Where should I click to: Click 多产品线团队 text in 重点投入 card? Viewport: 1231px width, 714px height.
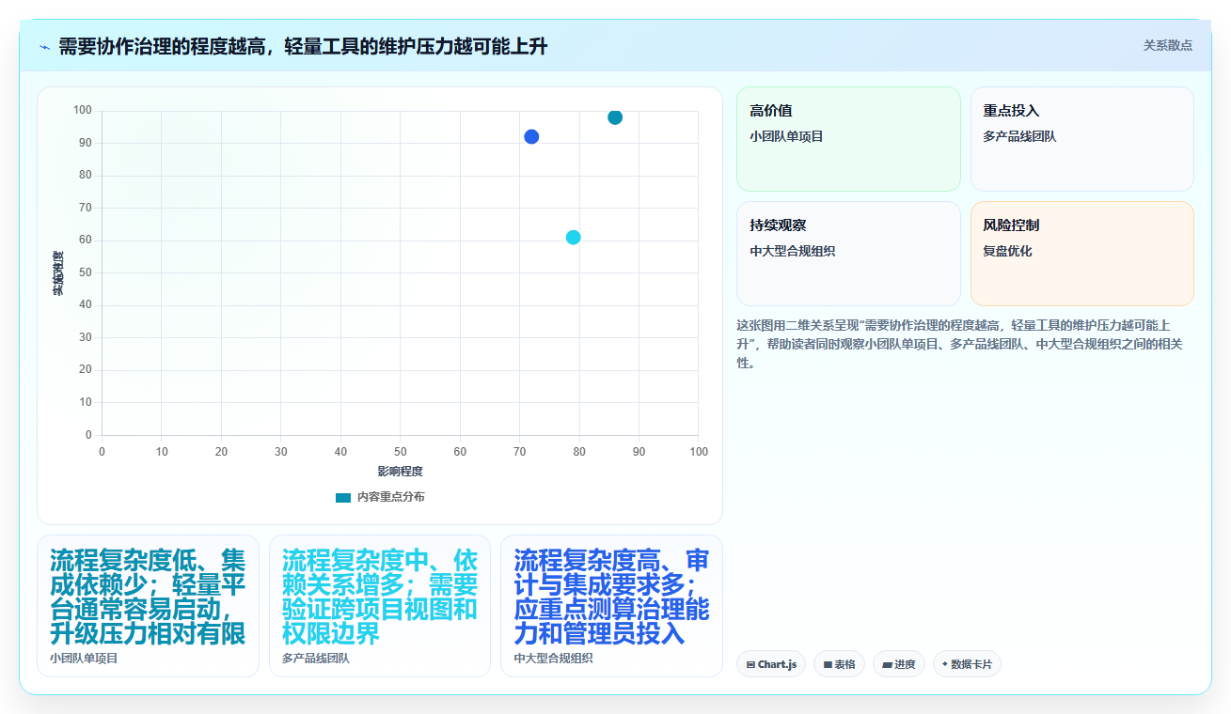point(1019,136)
